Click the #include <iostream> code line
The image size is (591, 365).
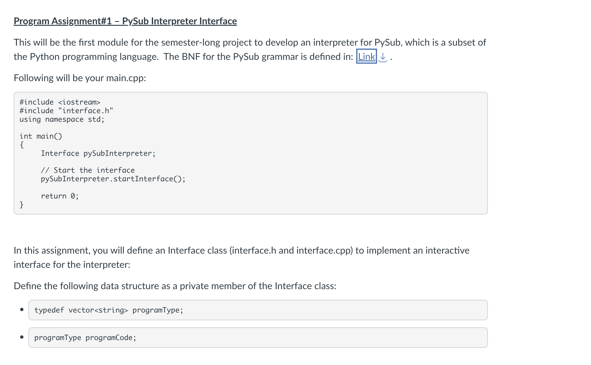(60, 102)
